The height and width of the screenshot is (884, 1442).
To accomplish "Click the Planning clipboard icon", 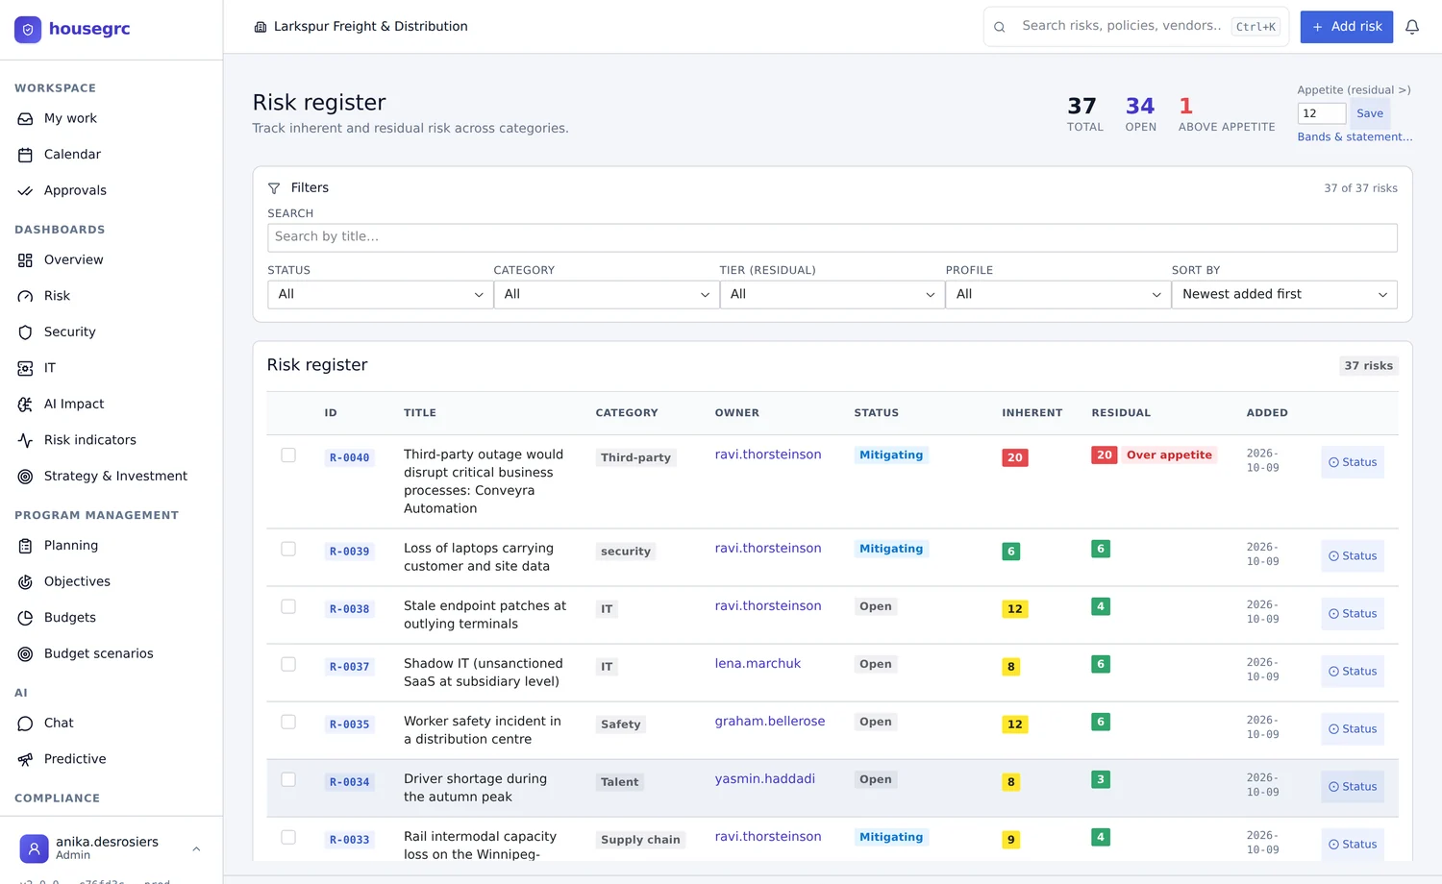I will coord(25,546).
